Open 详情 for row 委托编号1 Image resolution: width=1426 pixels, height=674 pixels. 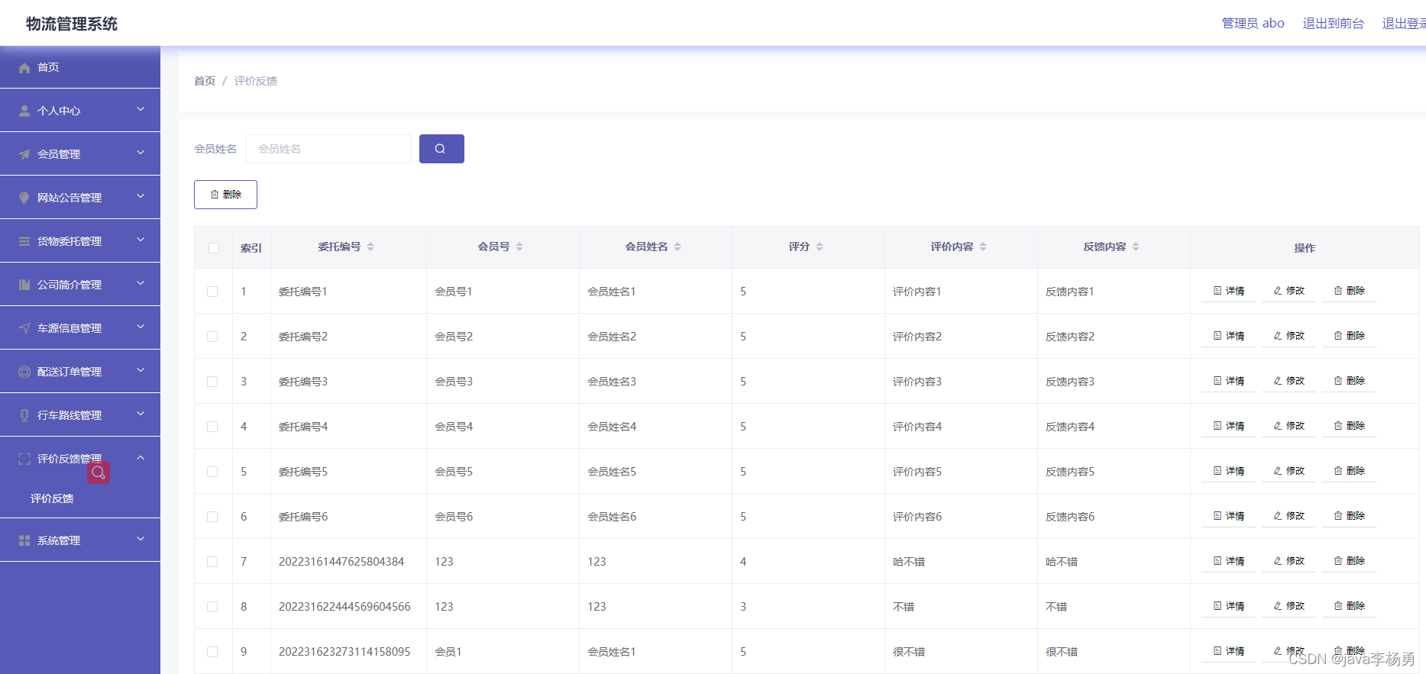point(1228,292)
